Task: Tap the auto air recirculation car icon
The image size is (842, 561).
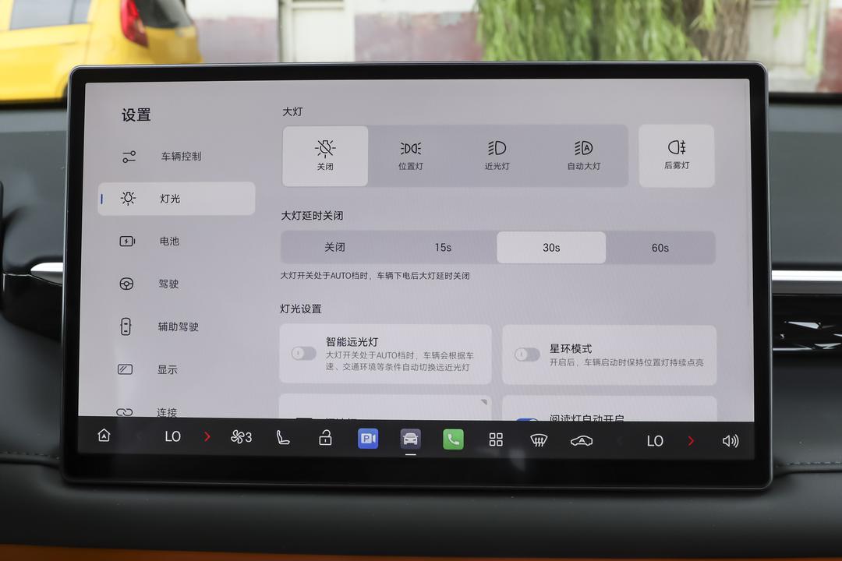Action: pos(582,441)
